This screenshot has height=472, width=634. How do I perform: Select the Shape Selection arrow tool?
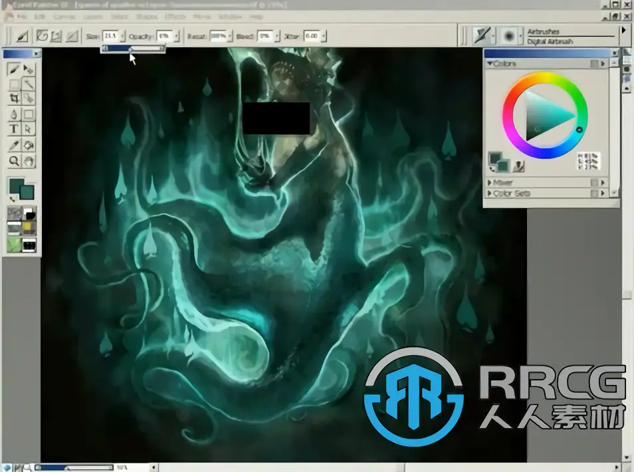pyautogui.click(x=29, y=129)
